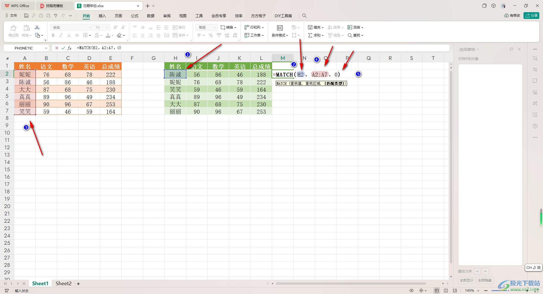
Task: Click the Undo icon
Action: (56, 16)
